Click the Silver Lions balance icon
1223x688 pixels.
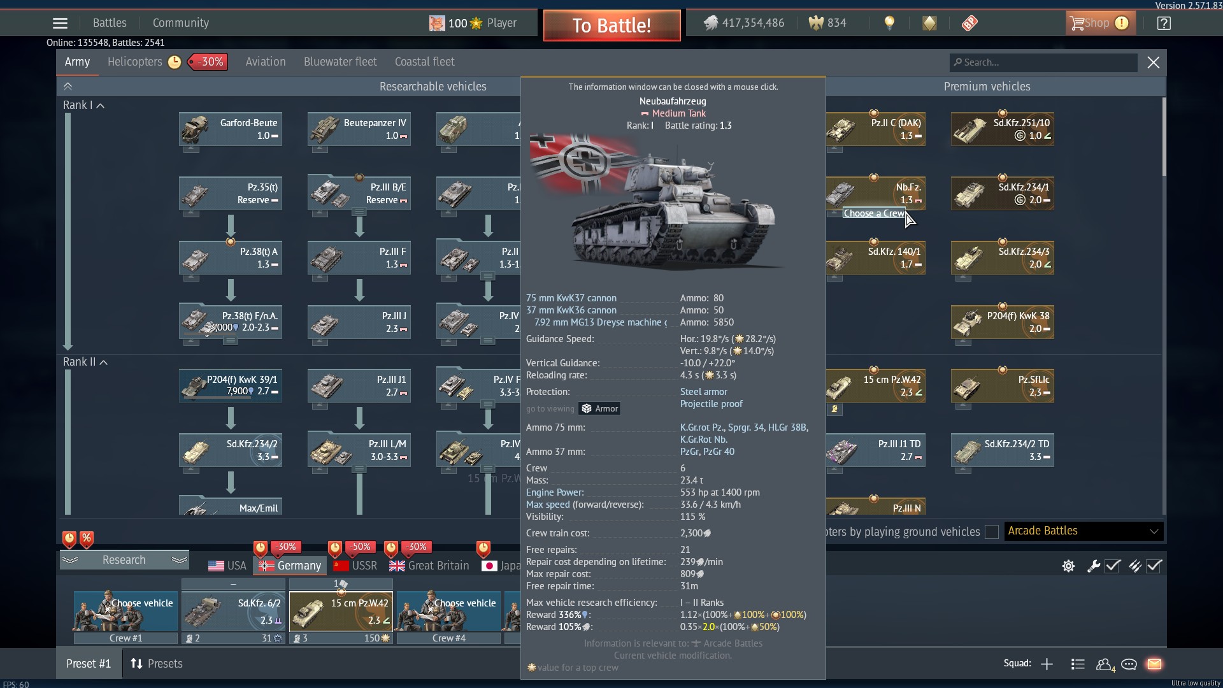[710, 23]
